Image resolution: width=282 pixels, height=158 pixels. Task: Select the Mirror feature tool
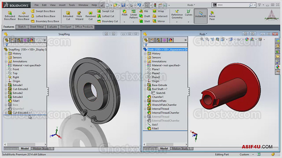coord(159,21)
